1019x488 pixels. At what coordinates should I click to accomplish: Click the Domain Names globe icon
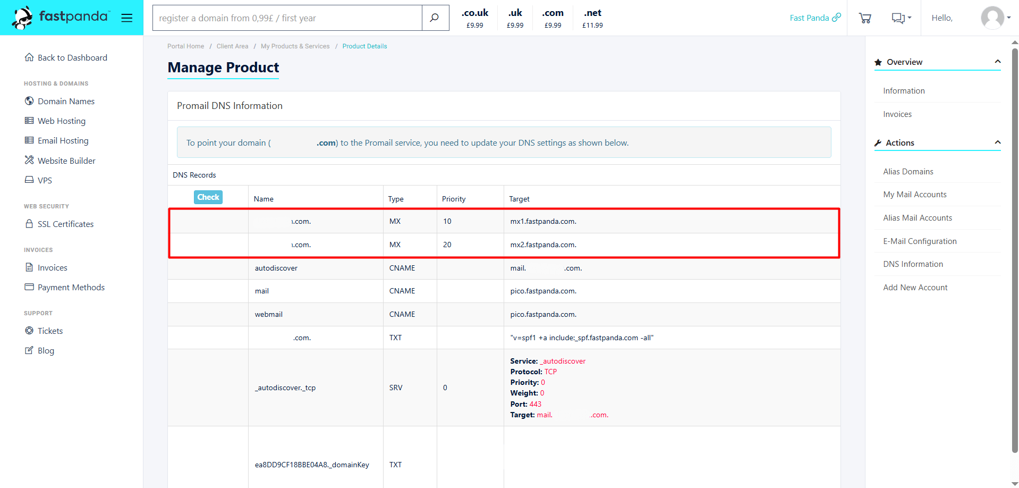[x=29, y=101]
